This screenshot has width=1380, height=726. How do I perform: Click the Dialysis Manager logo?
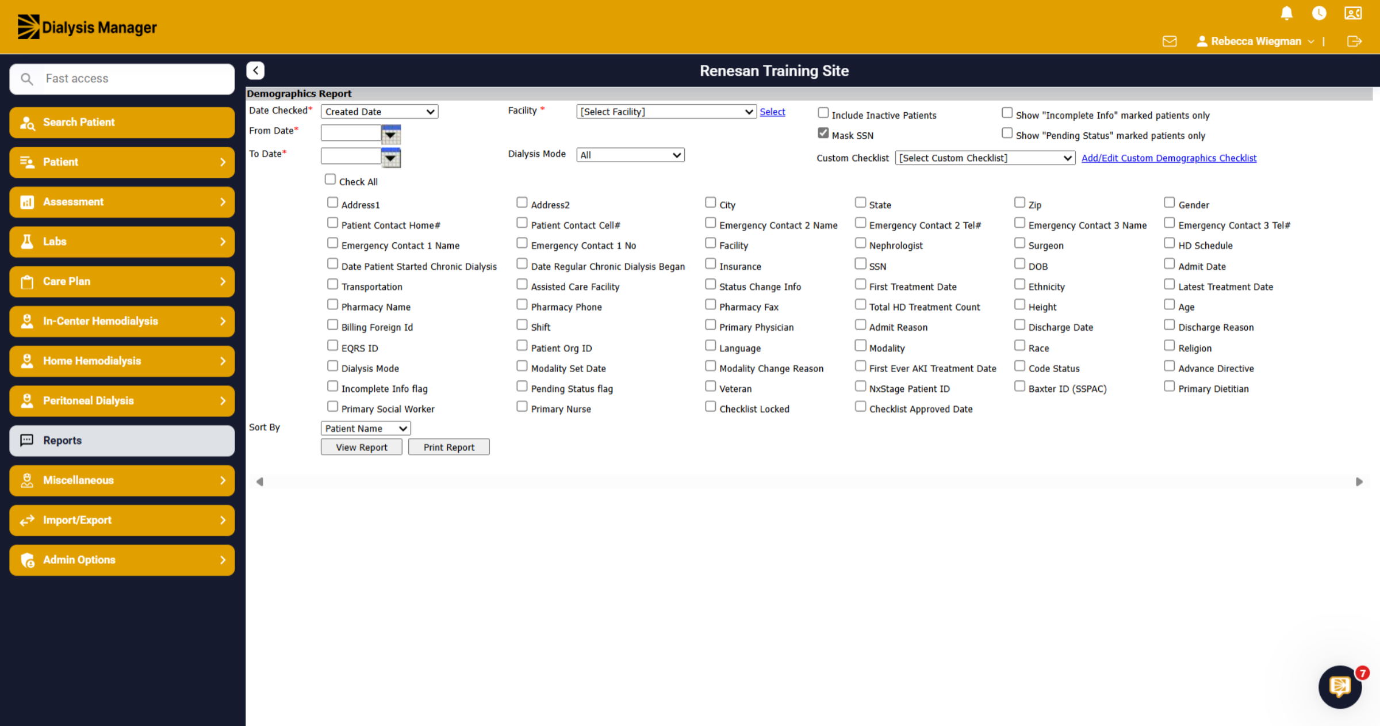coord(87,27)
